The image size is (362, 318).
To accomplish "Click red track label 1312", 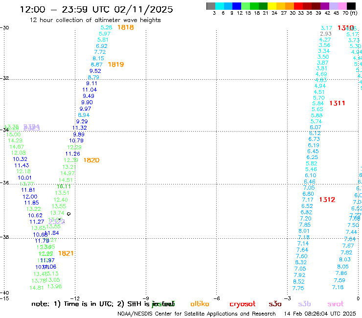I will pyautogui.click(x=327, y=200).
